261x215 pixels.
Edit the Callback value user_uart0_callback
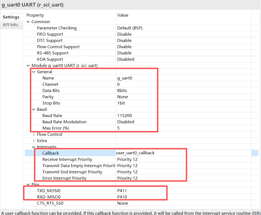pos(136,153)
